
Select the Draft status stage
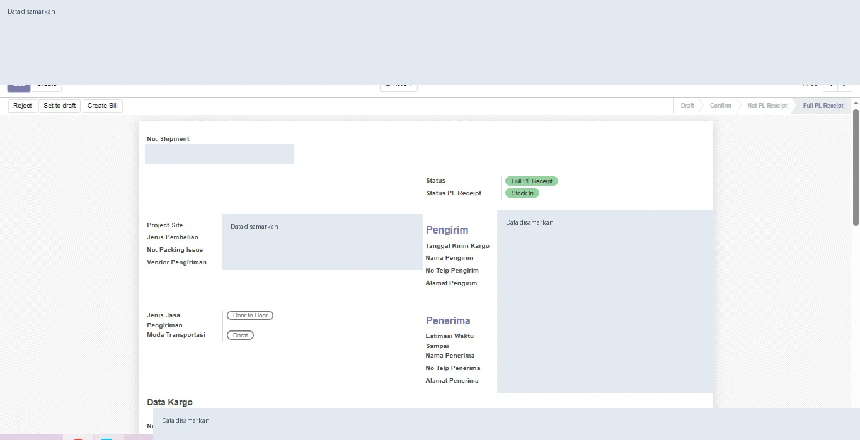[687, 106]
